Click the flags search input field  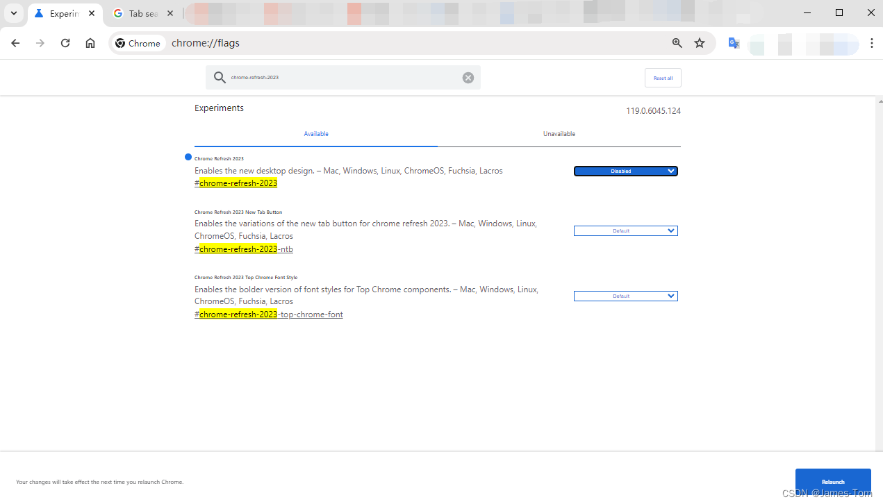[343, 78]
